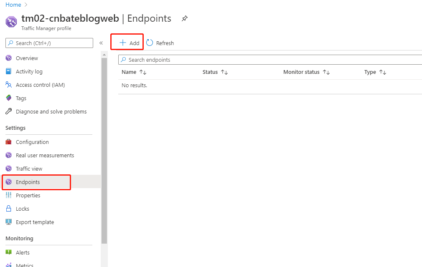Open Traffic view
This screenshot has width=422, height=267.
click(29, 169)
